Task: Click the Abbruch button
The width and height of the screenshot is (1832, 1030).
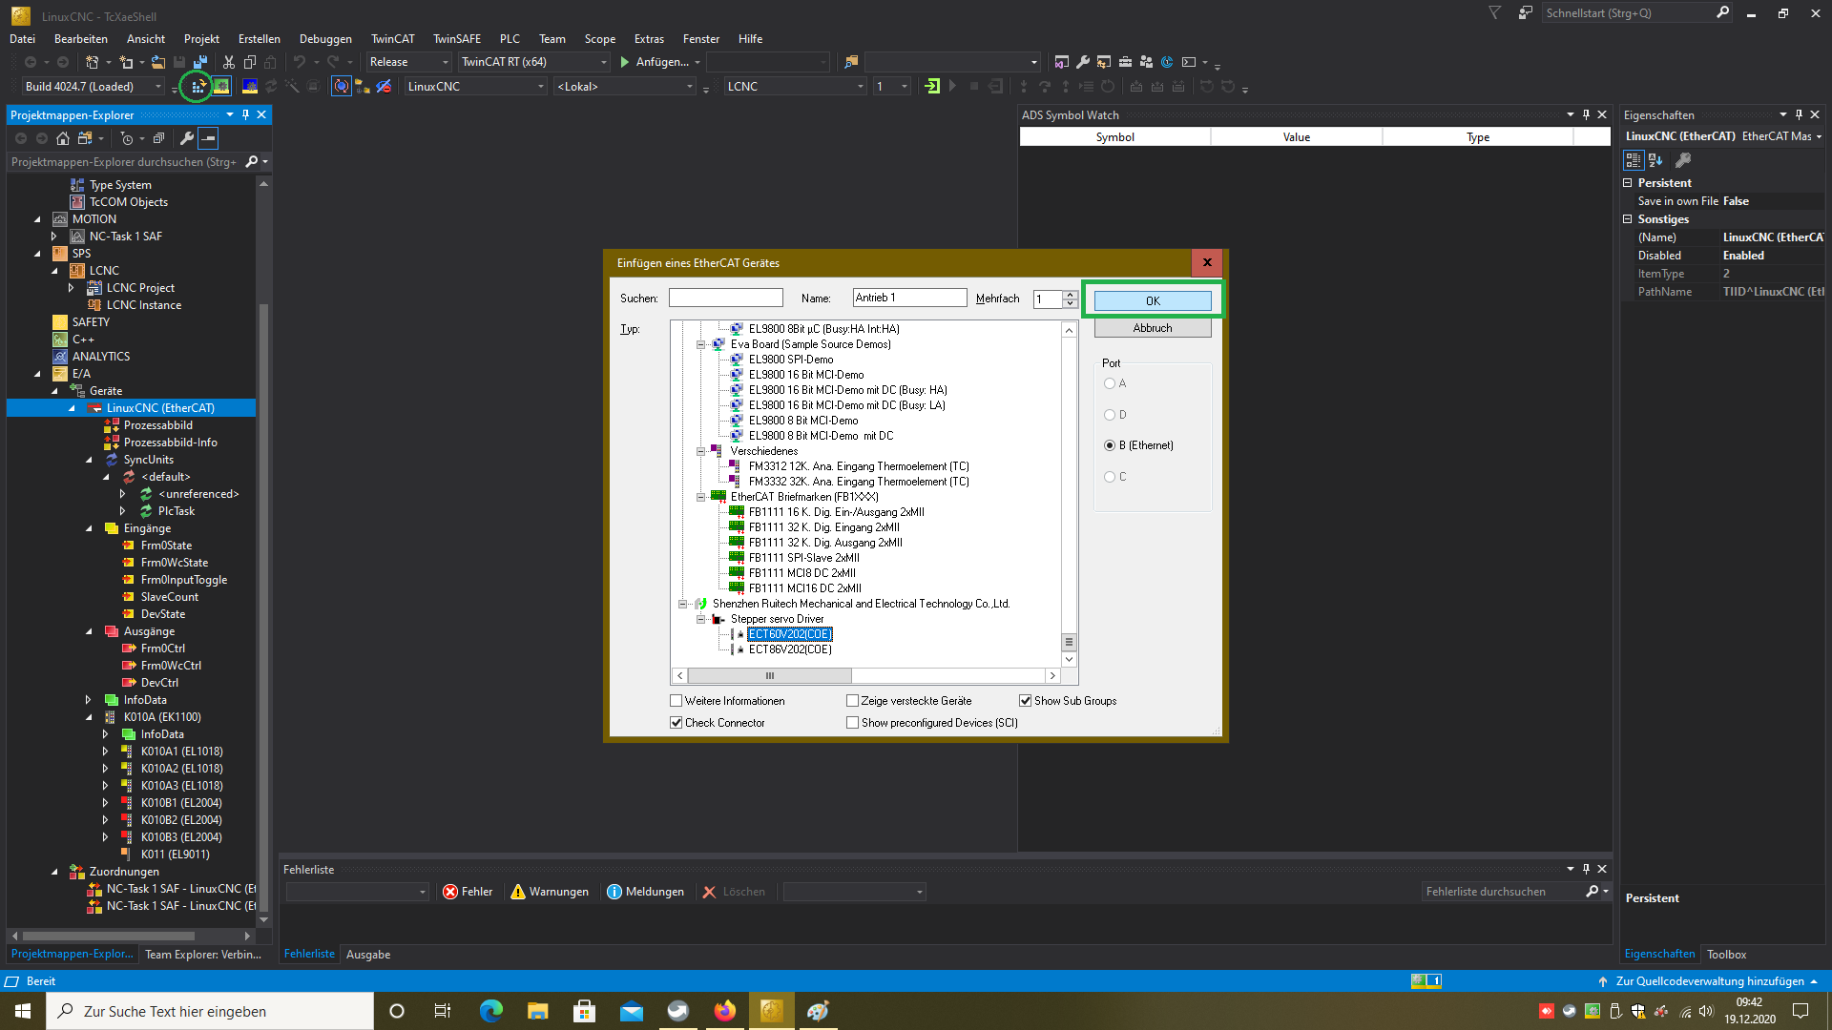Action: [1153, 328]
